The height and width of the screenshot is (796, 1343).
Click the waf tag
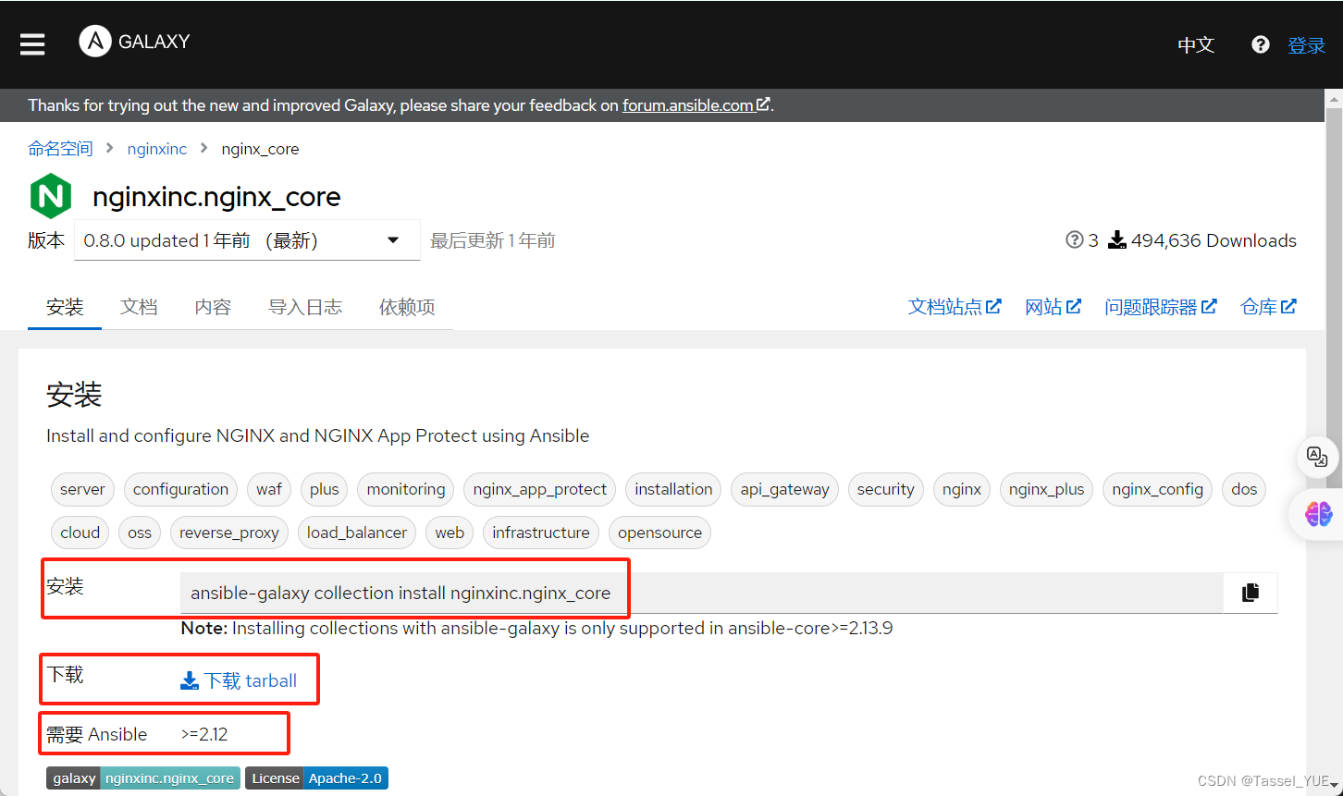point(269,489)
